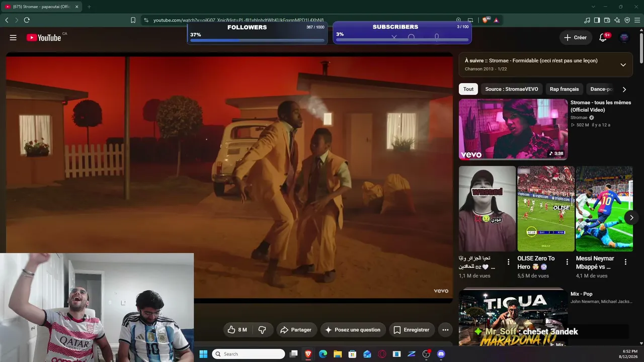Open options for OLISE Zero To Hero short

click(x=567, y=262)
